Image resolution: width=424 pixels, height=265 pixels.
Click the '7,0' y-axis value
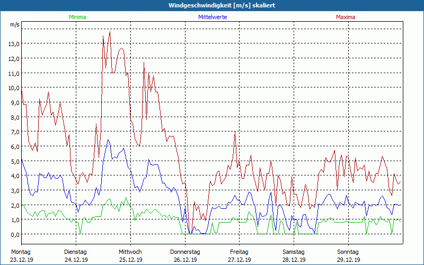pyautogui.click(x=15, y=132)
